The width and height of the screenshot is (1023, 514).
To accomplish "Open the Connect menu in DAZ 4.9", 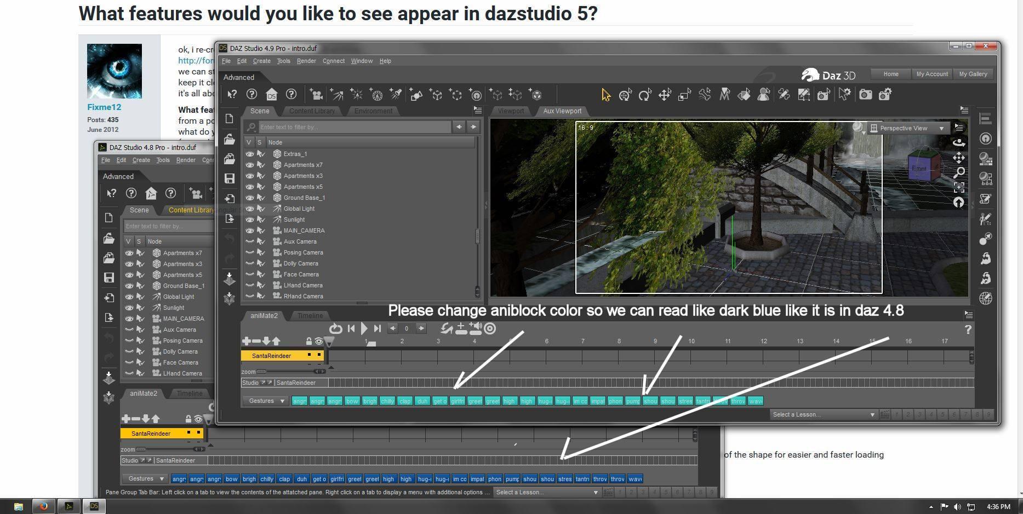I will point(334,61).
